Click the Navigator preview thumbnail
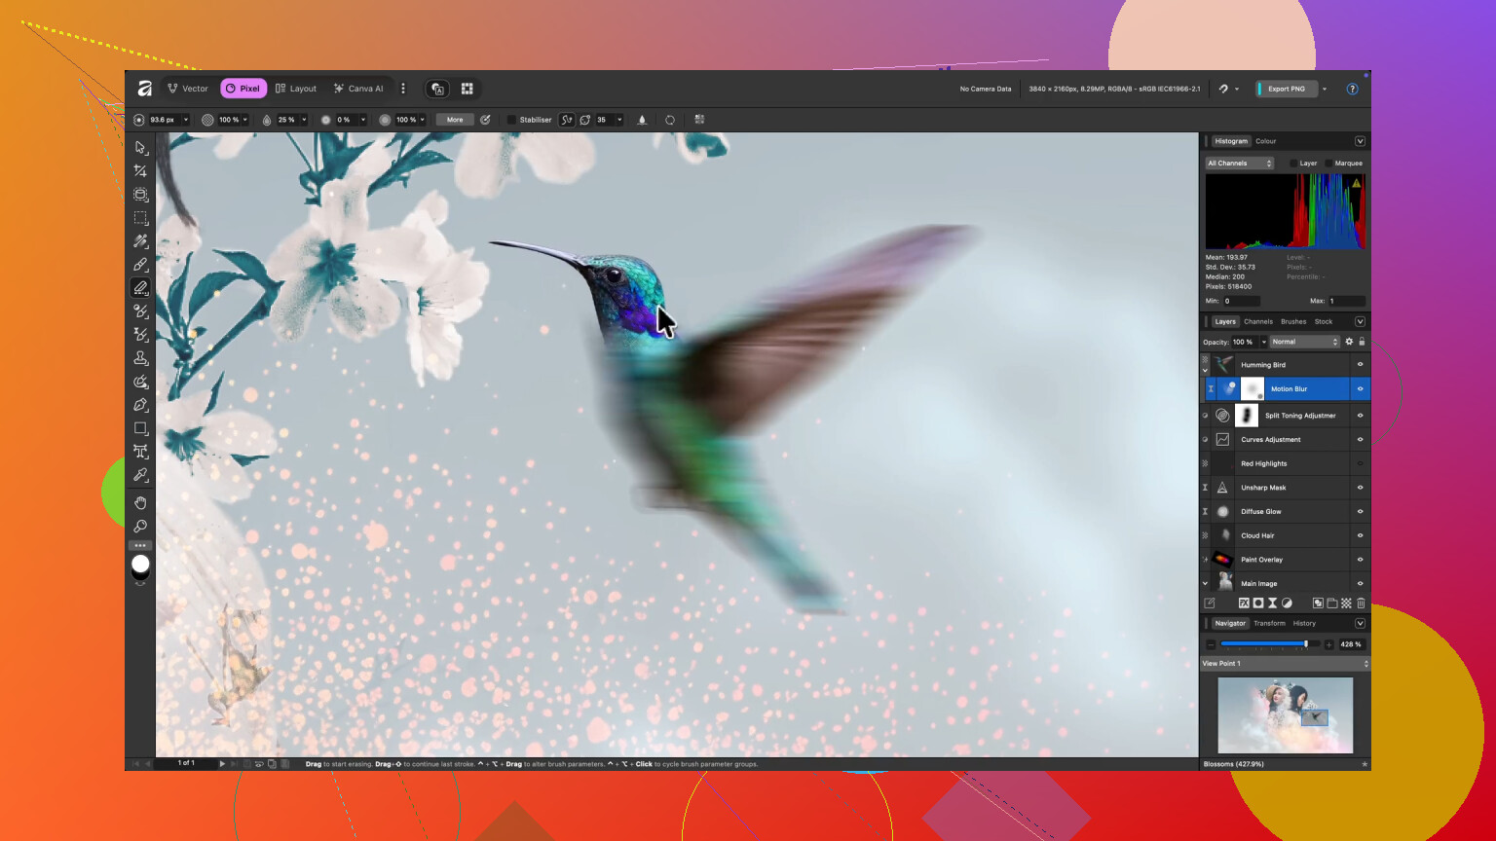 point(1285,714)
